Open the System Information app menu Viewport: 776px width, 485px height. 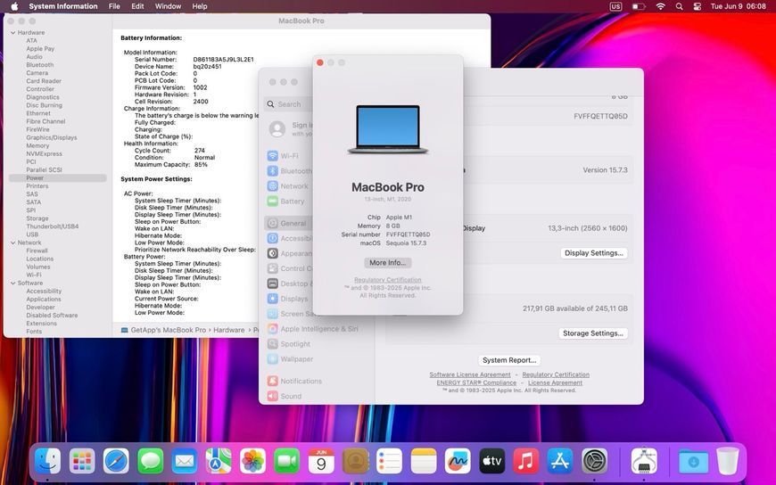click(x=62, y=6)
